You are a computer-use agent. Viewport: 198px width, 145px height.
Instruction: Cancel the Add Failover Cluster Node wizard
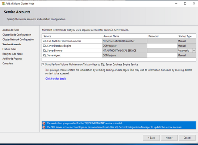point(187,138)
